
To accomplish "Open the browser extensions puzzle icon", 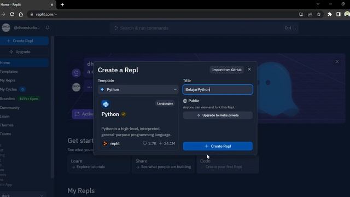I will (329, 14).
